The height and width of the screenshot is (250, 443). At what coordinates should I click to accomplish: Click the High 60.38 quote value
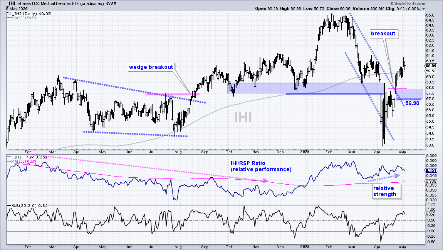(x=291, y=9)
